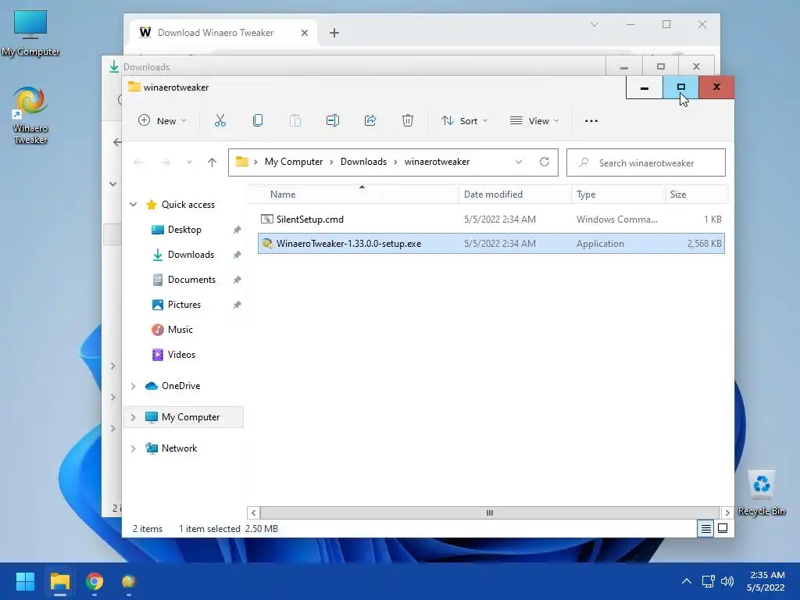The image size is (800, 600).
Task: Sort by the Name column header
Action: (352, 195)
